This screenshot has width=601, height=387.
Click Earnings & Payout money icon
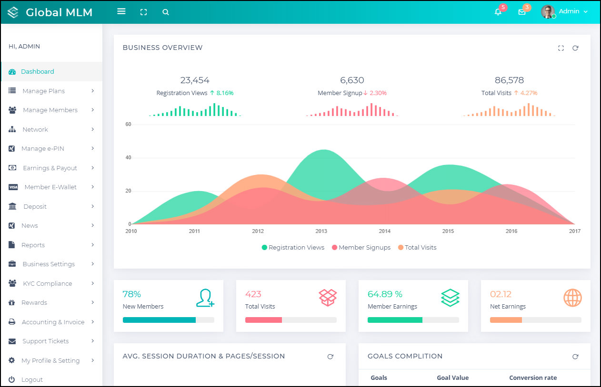(x=13, y=168)
